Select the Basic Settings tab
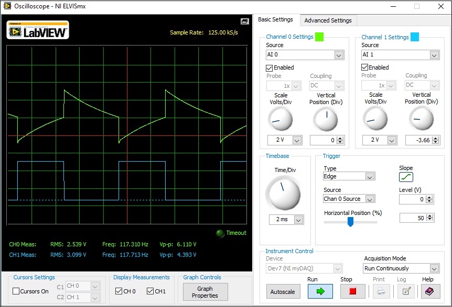This screenshot has height=307, width=452. click(275, 20)
